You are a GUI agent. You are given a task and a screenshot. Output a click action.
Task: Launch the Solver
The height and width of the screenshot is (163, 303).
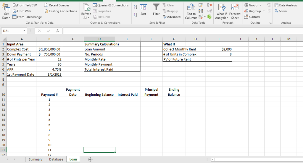(x=281, y=11)
